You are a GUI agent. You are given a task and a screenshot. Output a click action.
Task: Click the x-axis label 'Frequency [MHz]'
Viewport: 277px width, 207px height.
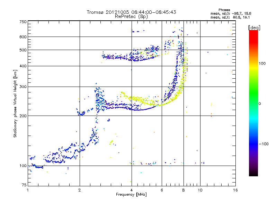(131, 195)
